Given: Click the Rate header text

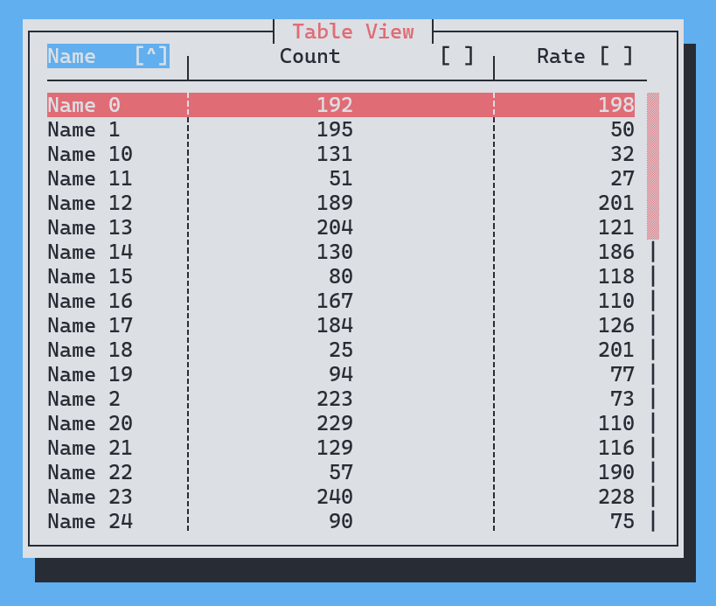Looking at the screenshot, I should (x=560, y=56).
